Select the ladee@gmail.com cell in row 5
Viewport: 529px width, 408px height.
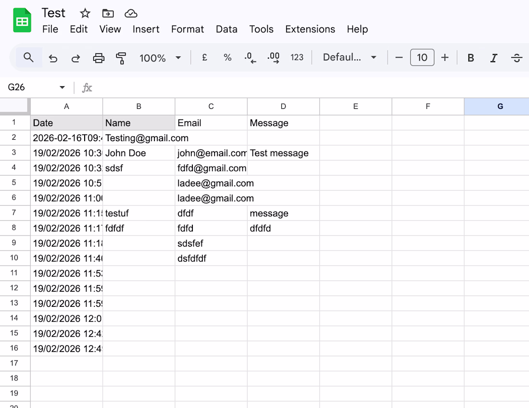click(x=211, y=183)
